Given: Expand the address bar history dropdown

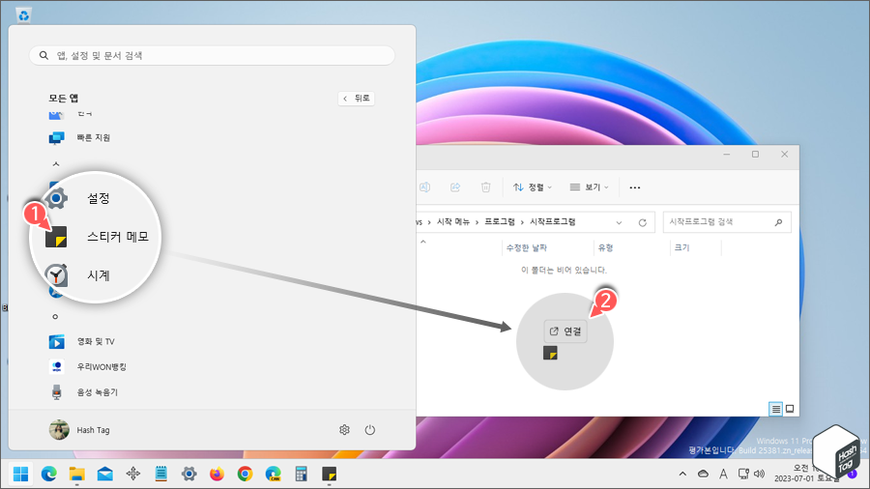Looking at the screenshot, I should click(x=619, y=222).
